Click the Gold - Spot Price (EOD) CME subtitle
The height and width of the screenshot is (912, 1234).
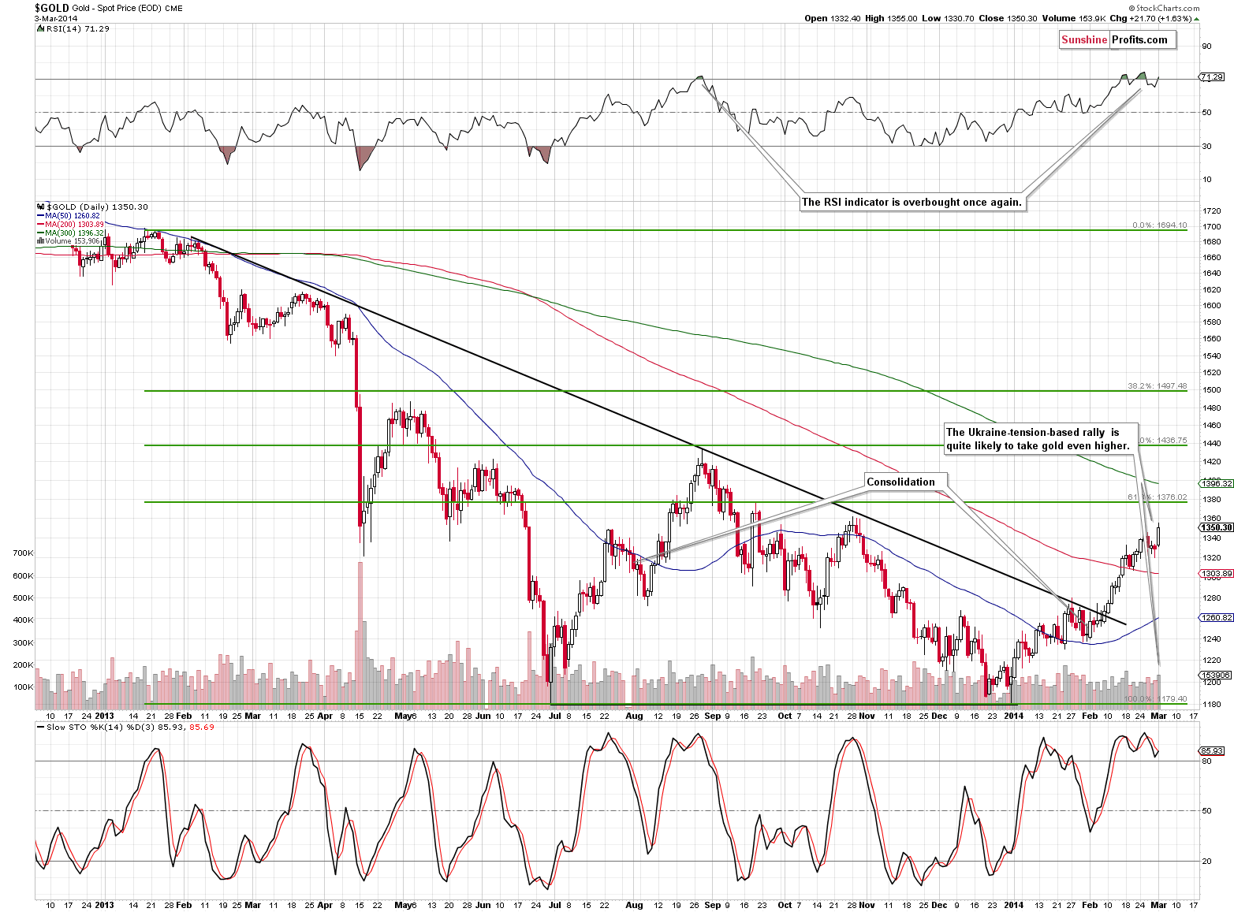pyautogui.click(x=127, y=8)
